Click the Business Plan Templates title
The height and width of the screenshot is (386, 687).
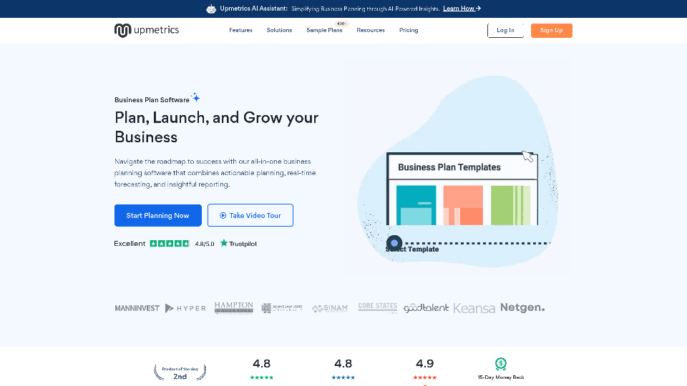point(449,167)
